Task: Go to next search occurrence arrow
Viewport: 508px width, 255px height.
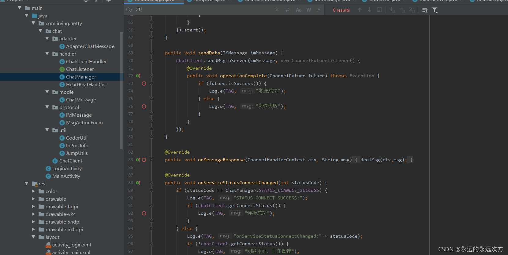Action: point(370,10)
